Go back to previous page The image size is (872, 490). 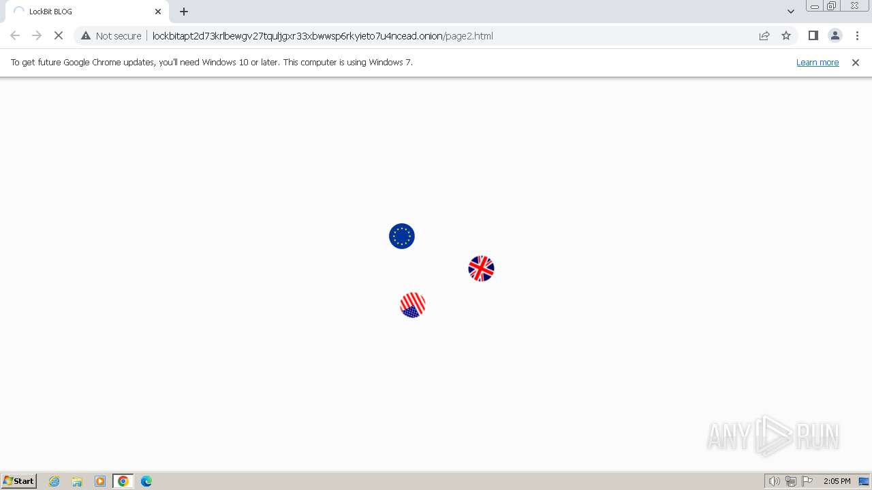pyautogui.click(x=15, y=35)
